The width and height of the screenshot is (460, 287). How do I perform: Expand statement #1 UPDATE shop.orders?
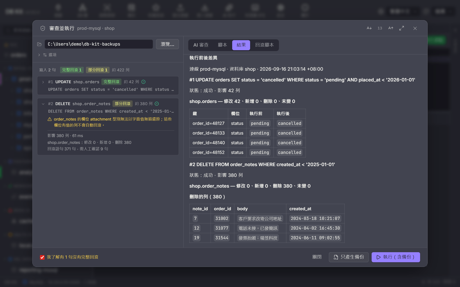pyautogui.click(x=43, y=82)
